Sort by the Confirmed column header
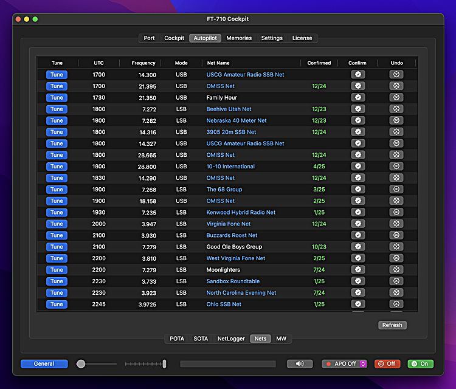This screenshot has width=456, height=389. 319,63
